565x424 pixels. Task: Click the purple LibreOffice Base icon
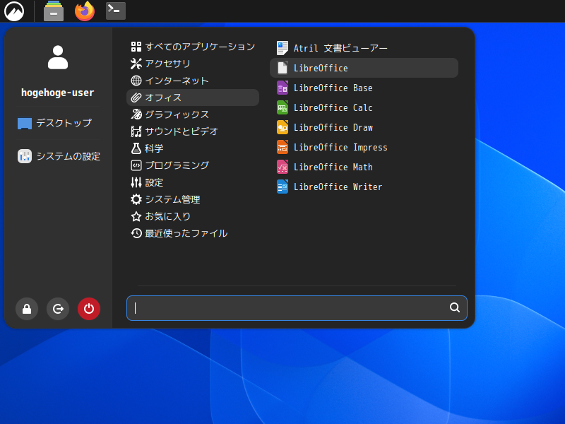tap(282, 88)
